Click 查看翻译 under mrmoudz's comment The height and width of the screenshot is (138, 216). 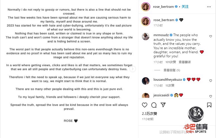coord(185,62)
